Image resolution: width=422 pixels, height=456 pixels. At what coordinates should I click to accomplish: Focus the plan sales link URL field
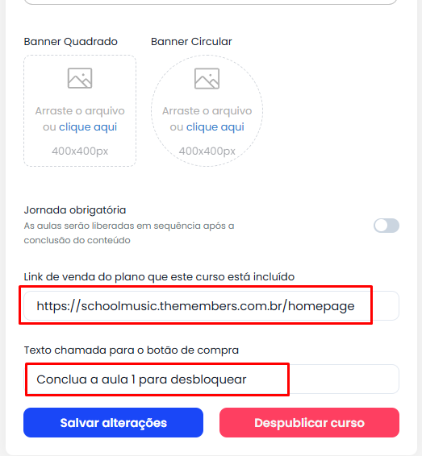click(211, 305)
